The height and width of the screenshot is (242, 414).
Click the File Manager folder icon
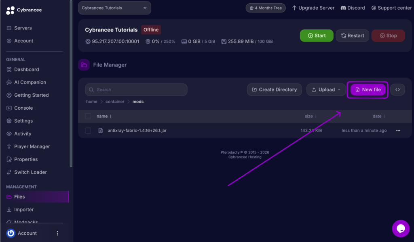(84, 65)
